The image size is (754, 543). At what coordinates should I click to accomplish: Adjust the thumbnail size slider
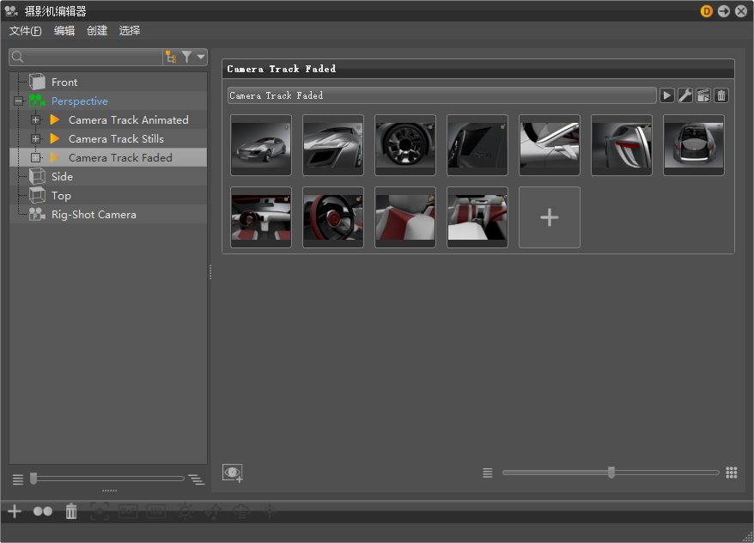click(x=611, y=473)
